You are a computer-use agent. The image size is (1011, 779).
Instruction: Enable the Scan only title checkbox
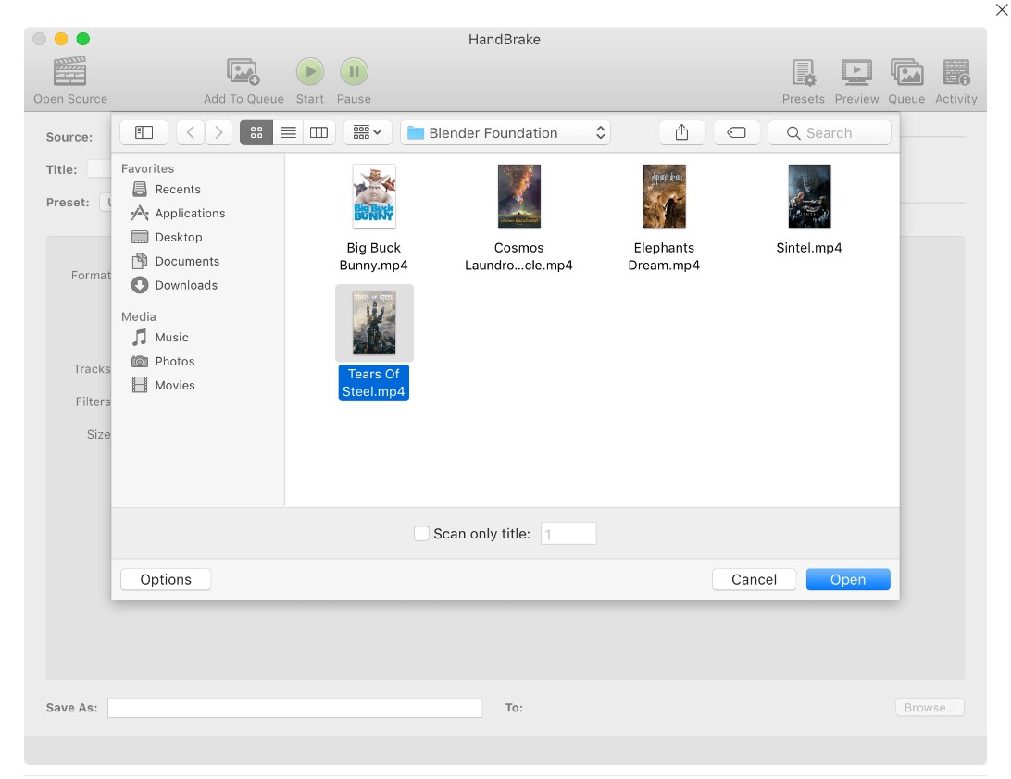pyautogui.click(x=421, y=534)
